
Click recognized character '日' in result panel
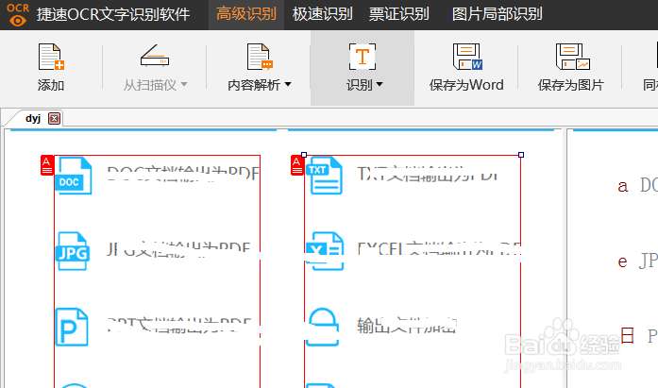click(x=627, y=335)
